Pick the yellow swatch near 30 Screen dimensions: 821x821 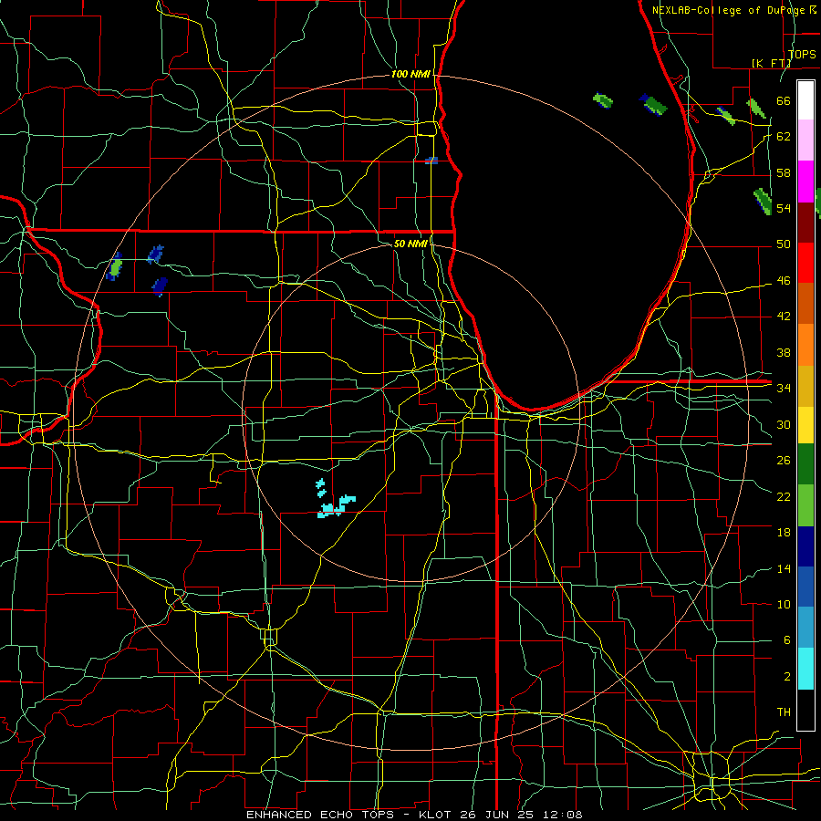805,424
